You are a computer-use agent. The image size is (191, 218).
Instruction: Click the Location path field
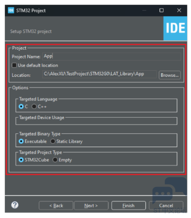click(x=99, y=74)
